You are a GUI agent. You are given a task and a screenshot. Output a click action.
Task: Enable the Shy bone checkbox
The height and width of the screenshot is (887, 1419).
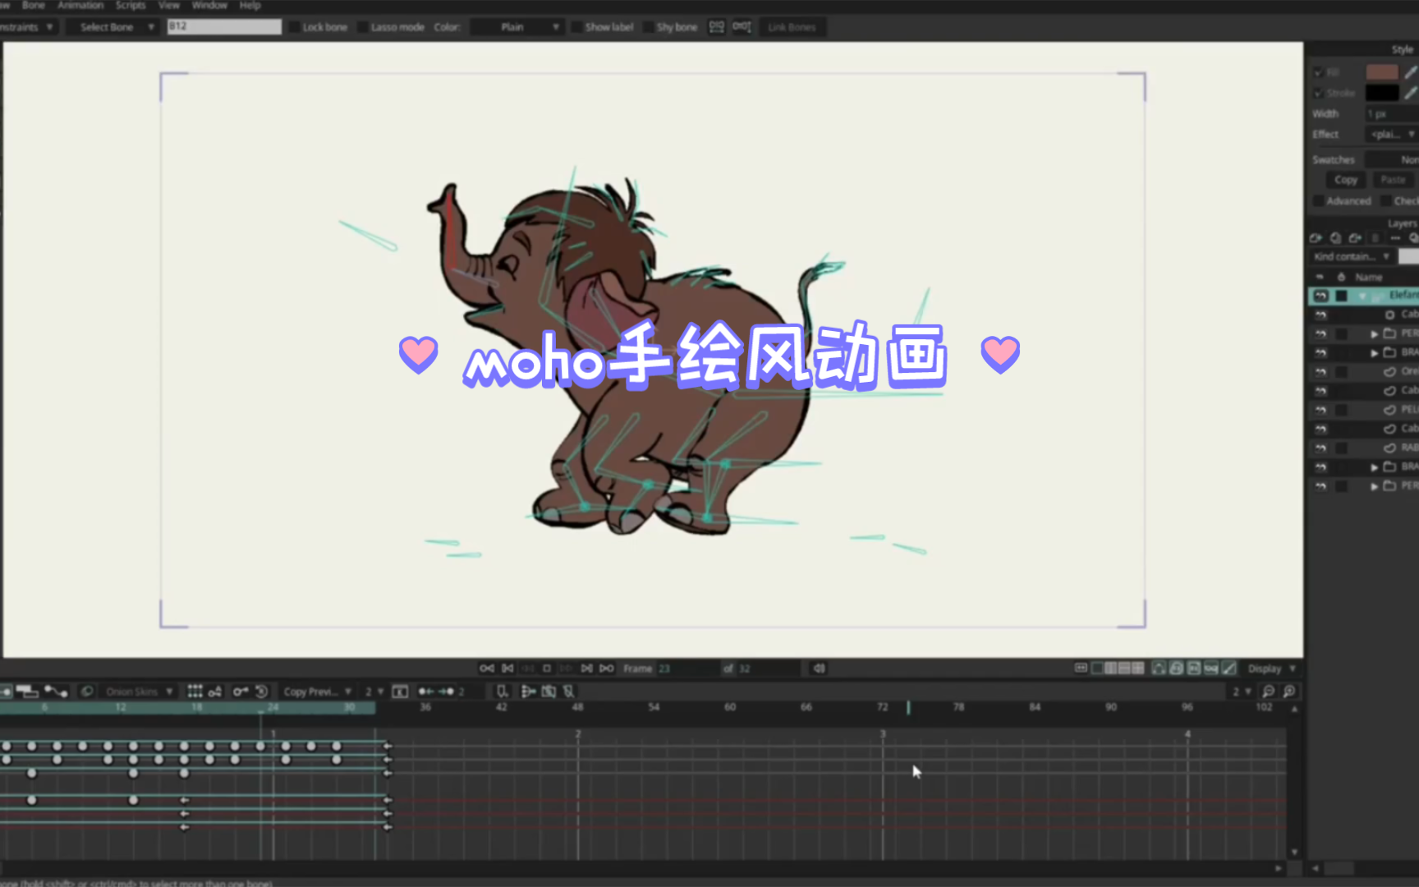coord(648,27)
